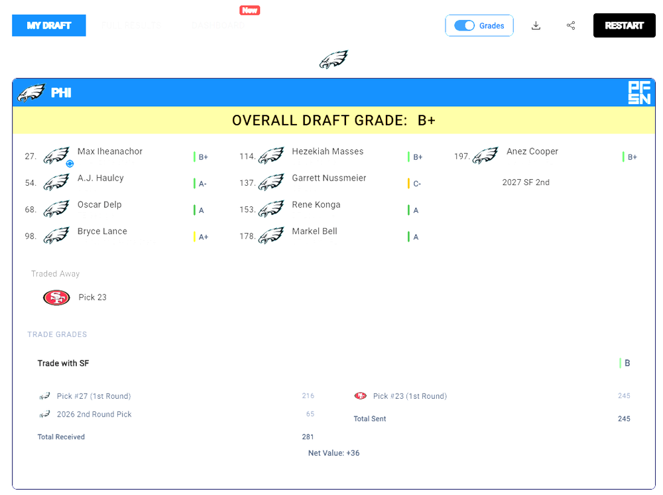Restart the draft with the Restart button
This screenshot has width=663, height=495.
[x=624, y=25]
